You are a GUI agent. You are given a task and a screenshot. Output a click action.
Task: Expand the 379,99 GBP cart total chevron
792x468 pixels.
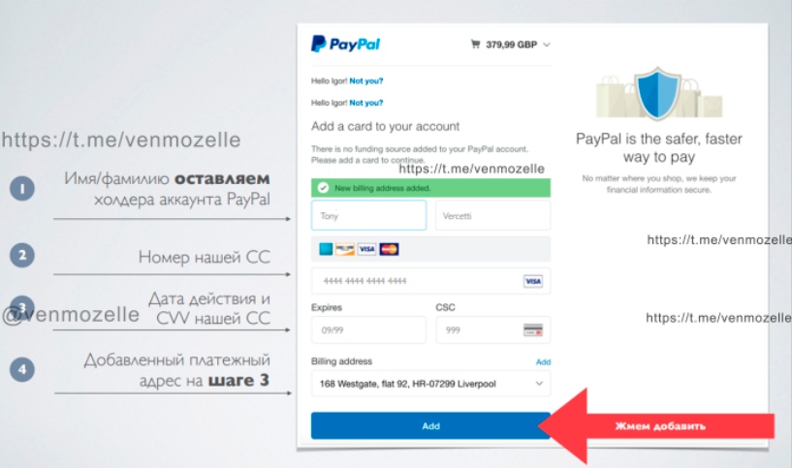pyautogui.click(x=547, y=45)
